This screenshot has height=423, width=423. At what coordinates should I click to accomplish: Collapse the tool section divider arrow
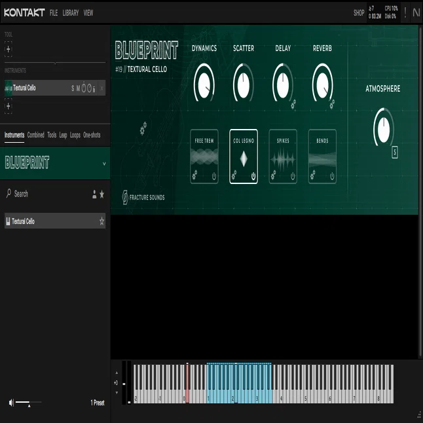[55, 63]
